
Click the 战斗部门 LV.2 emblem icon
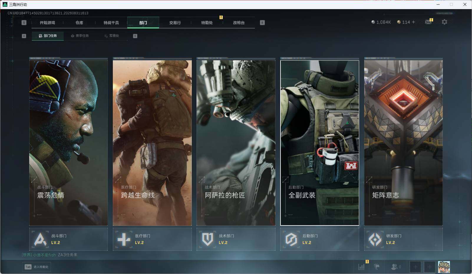click(x=40, y=239)
